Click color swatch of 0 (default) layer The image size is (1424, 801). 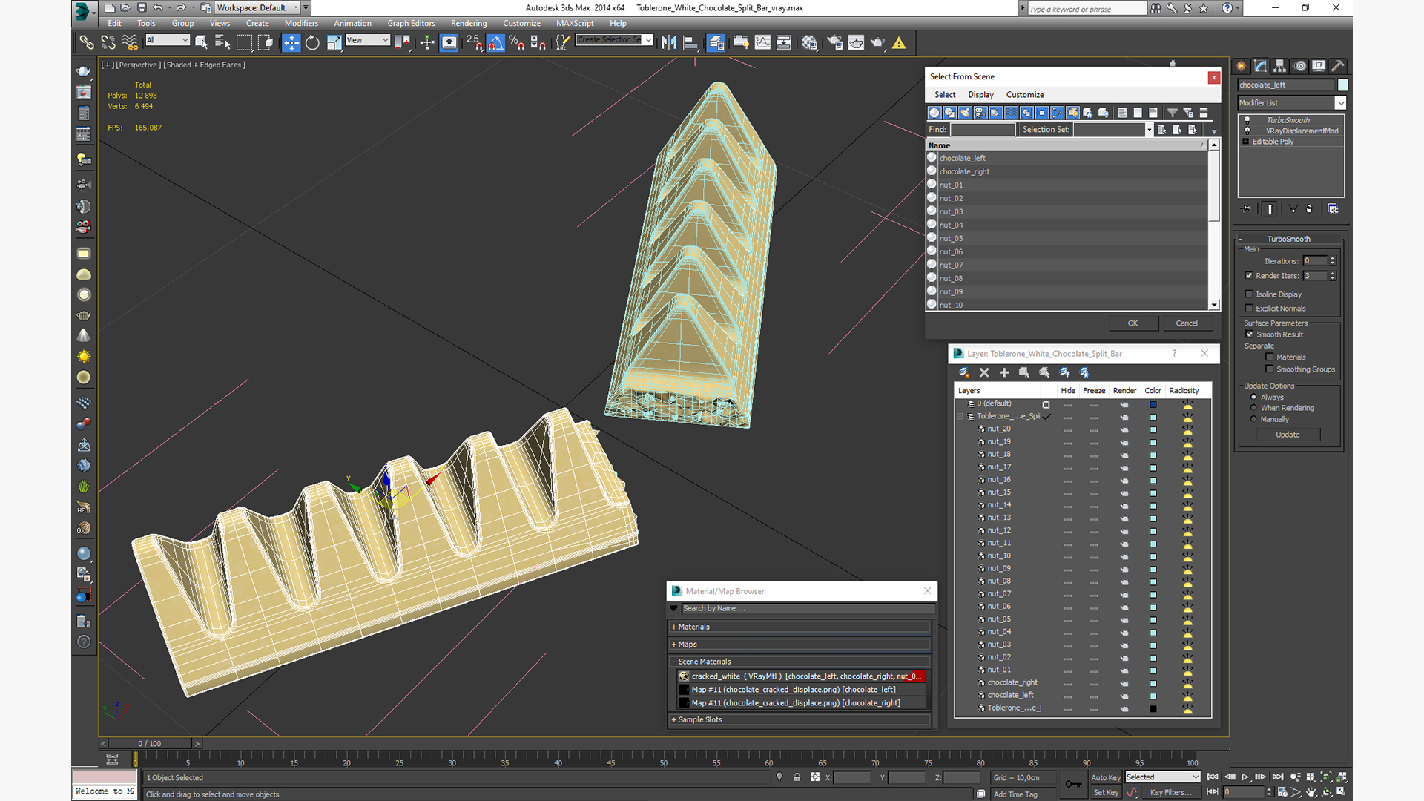click(x=1153, y=404)
